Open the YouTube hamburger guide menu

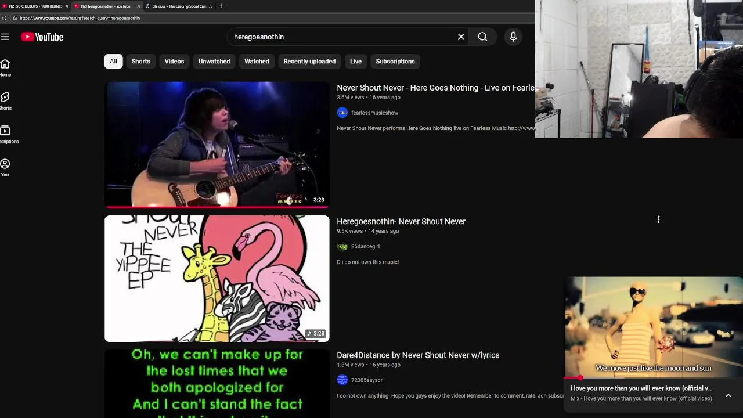[5, 37]
